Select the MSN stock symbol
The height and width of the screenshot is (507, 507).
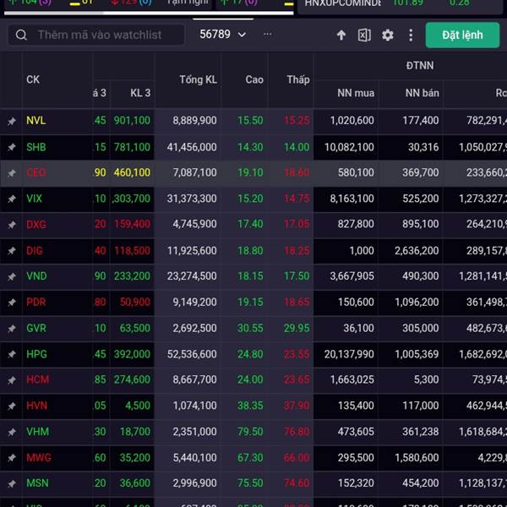click(x=37, y=482)
